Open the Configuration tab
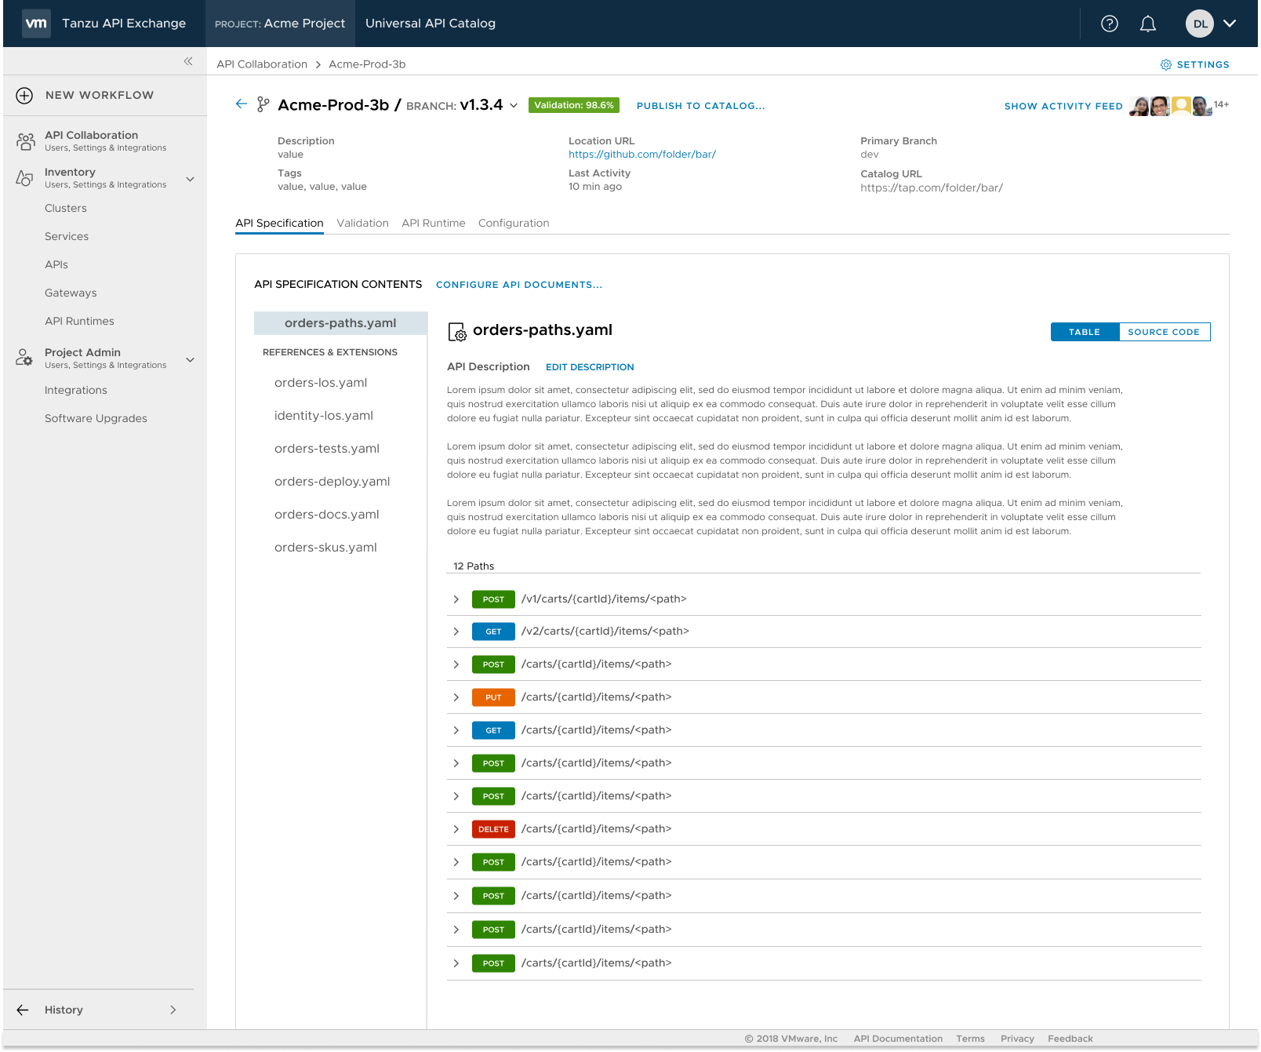 click(x=514, y=224)
